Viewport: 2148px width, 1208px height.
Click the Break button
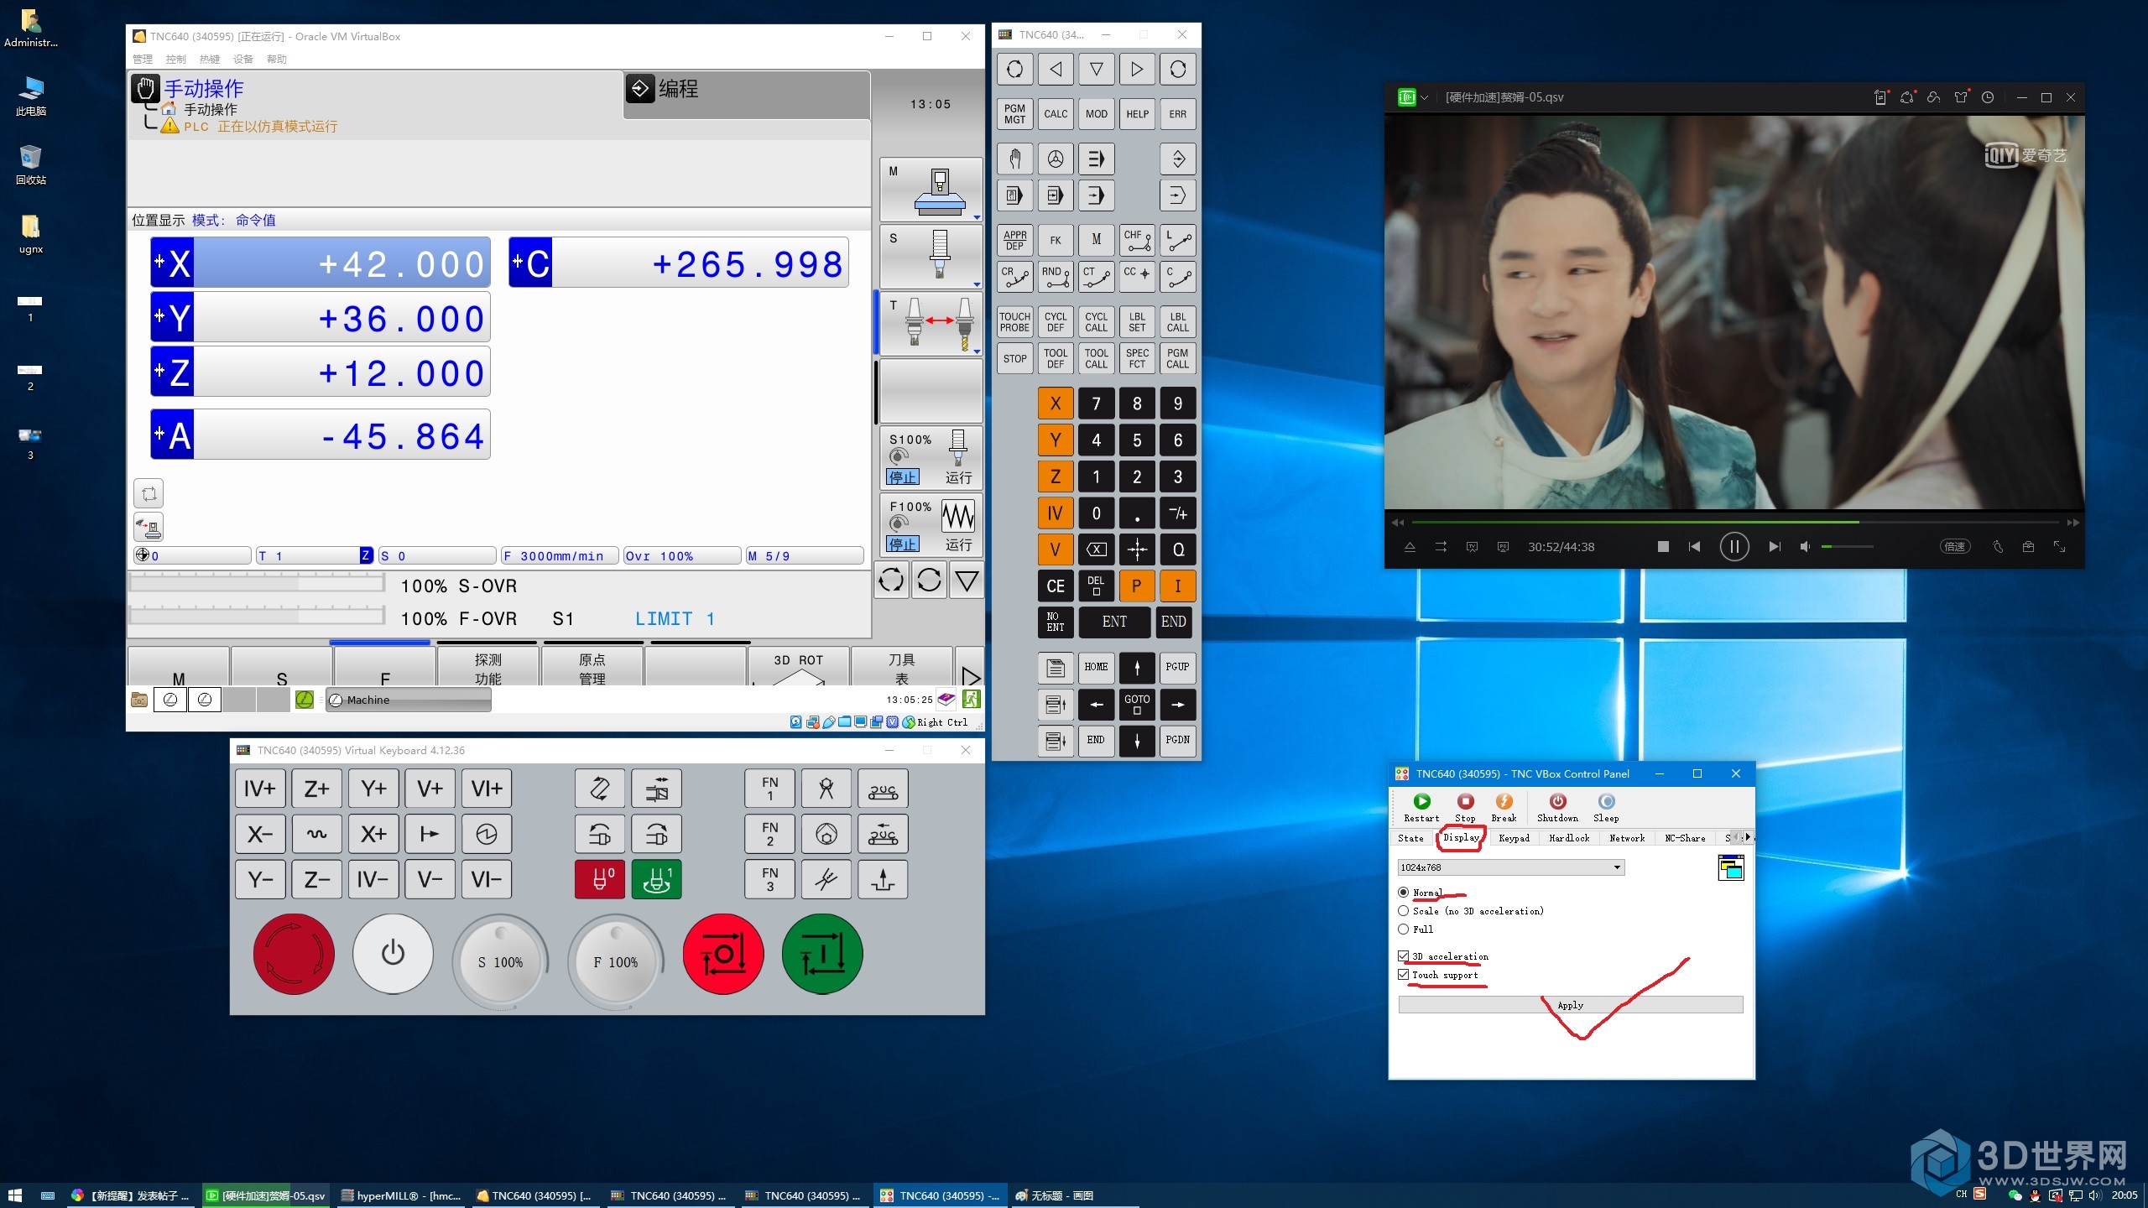pyautogui.click(x=1504, y=808)
